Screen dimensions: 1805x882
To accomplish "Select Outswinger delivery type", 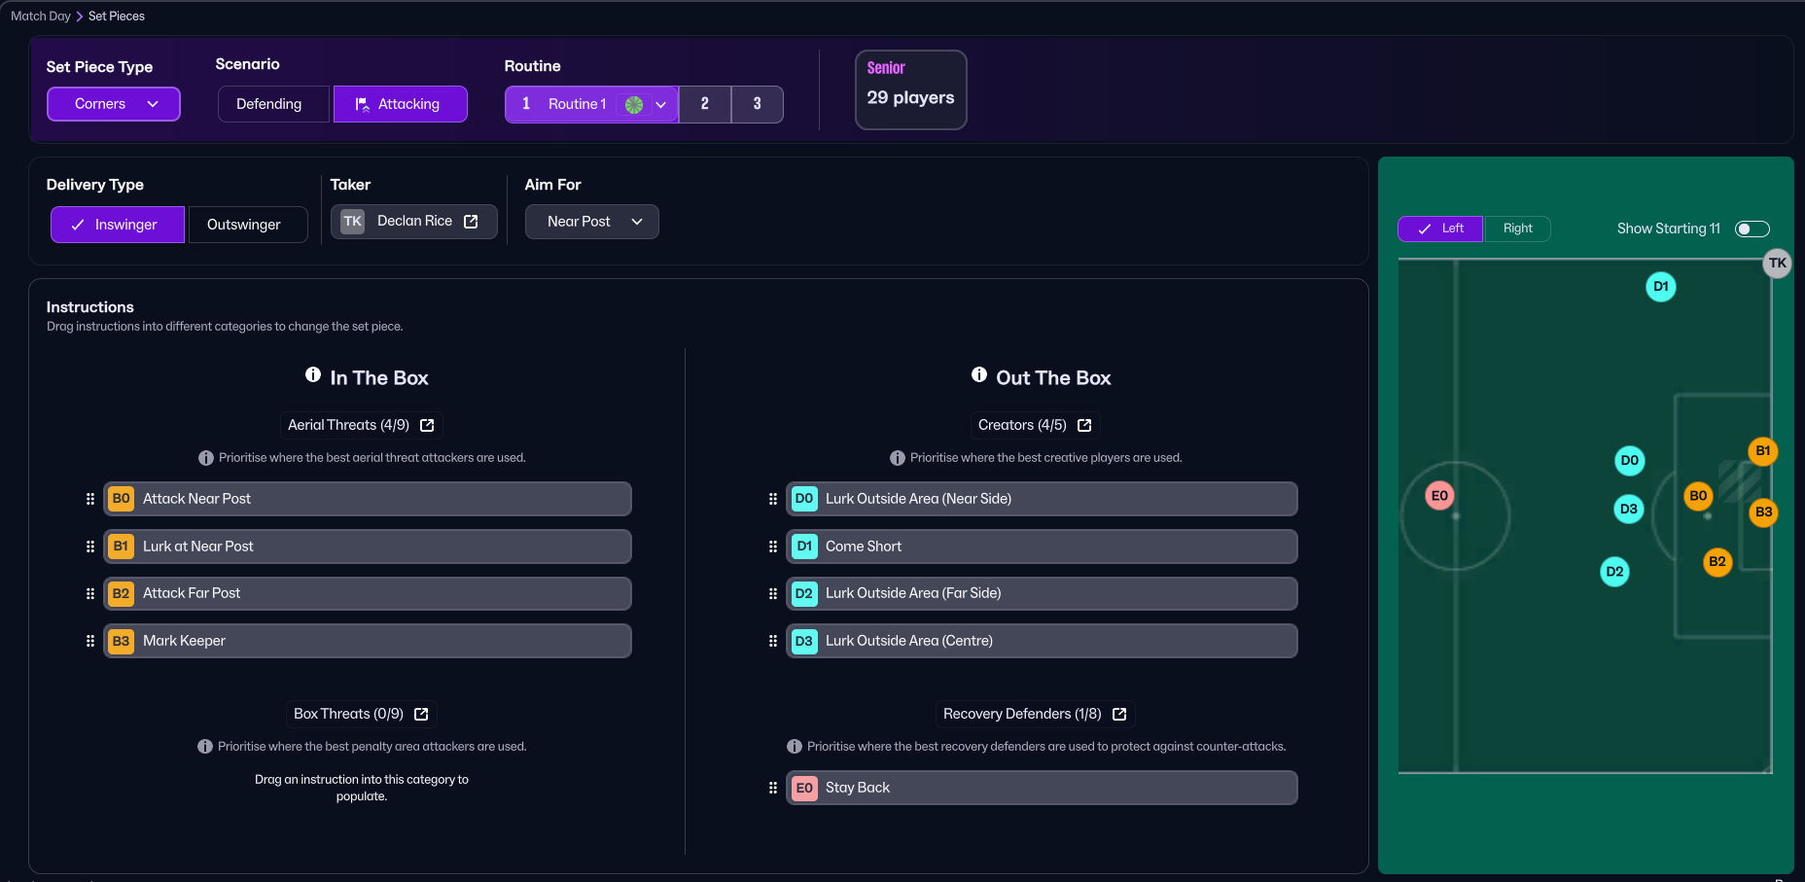I will [x=244, y=225].
